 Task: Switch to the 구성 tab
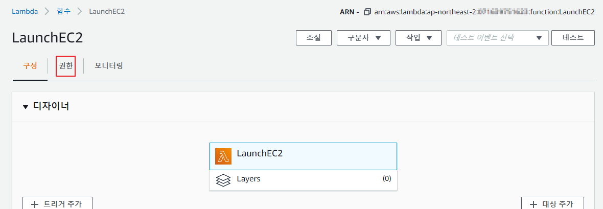[30, 66]
